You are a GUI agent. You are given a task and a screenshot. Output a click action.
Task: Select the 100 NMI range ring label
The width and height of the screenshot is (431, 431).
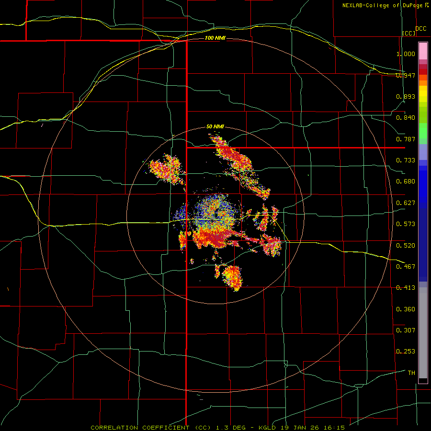215,38
